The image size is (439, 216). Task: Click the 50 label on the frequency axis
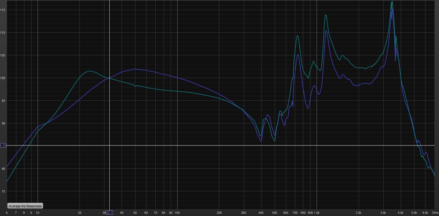point(135,213)
